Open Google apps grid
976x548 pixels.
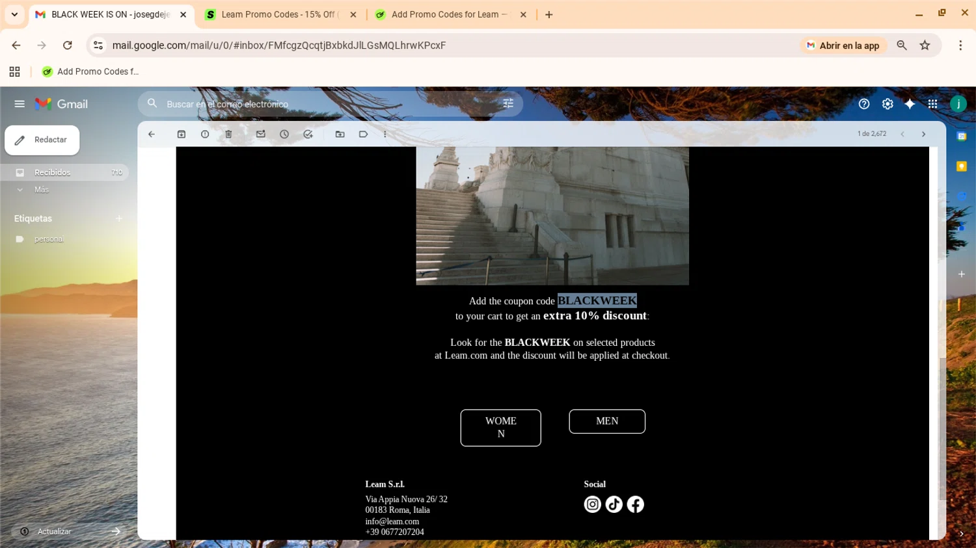[x=932, y=104]
